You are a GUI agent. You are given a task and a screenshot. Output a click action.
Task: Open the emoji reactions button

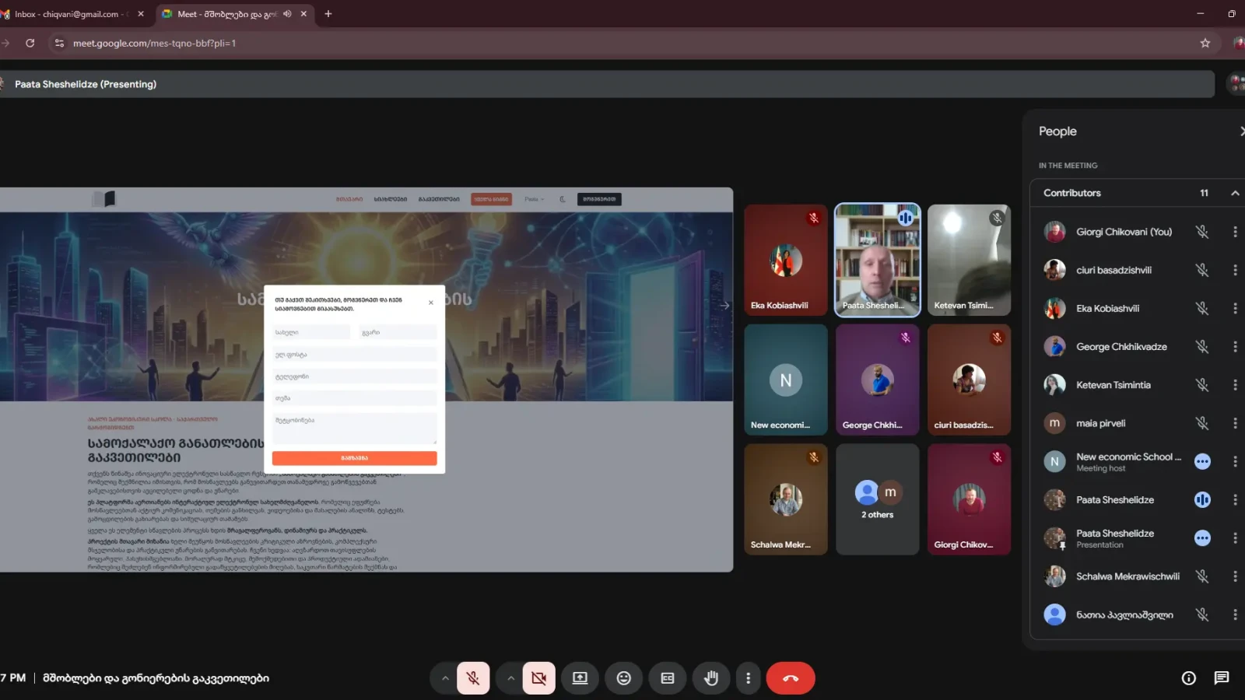(x=623, y=678)
